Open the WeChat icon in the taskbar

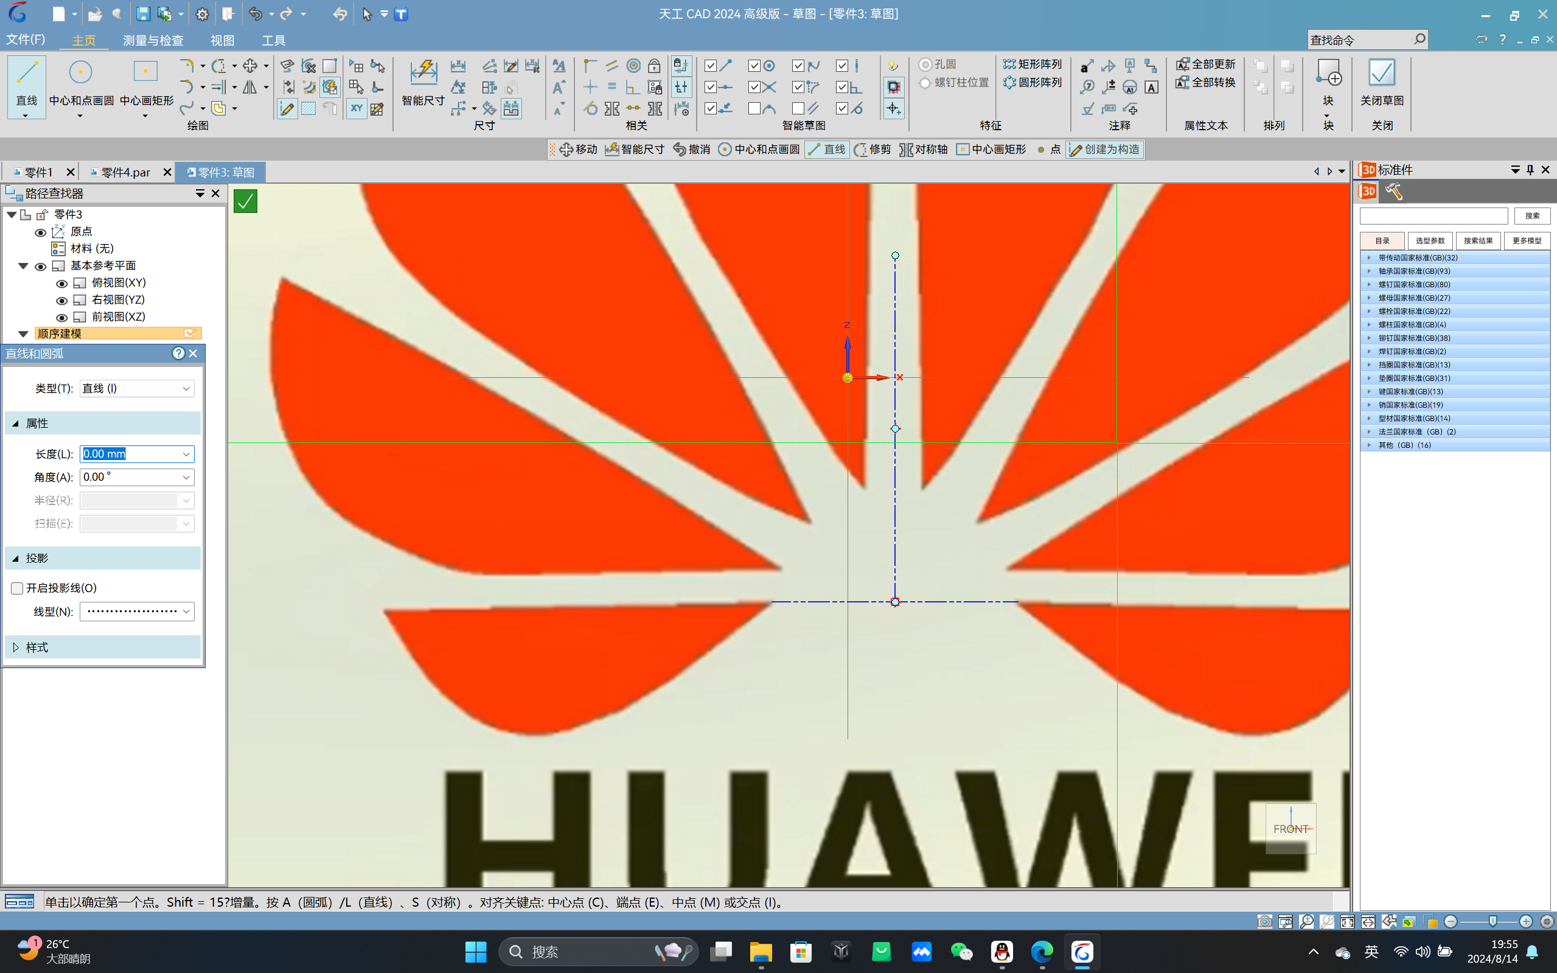(x=961, y=951)
